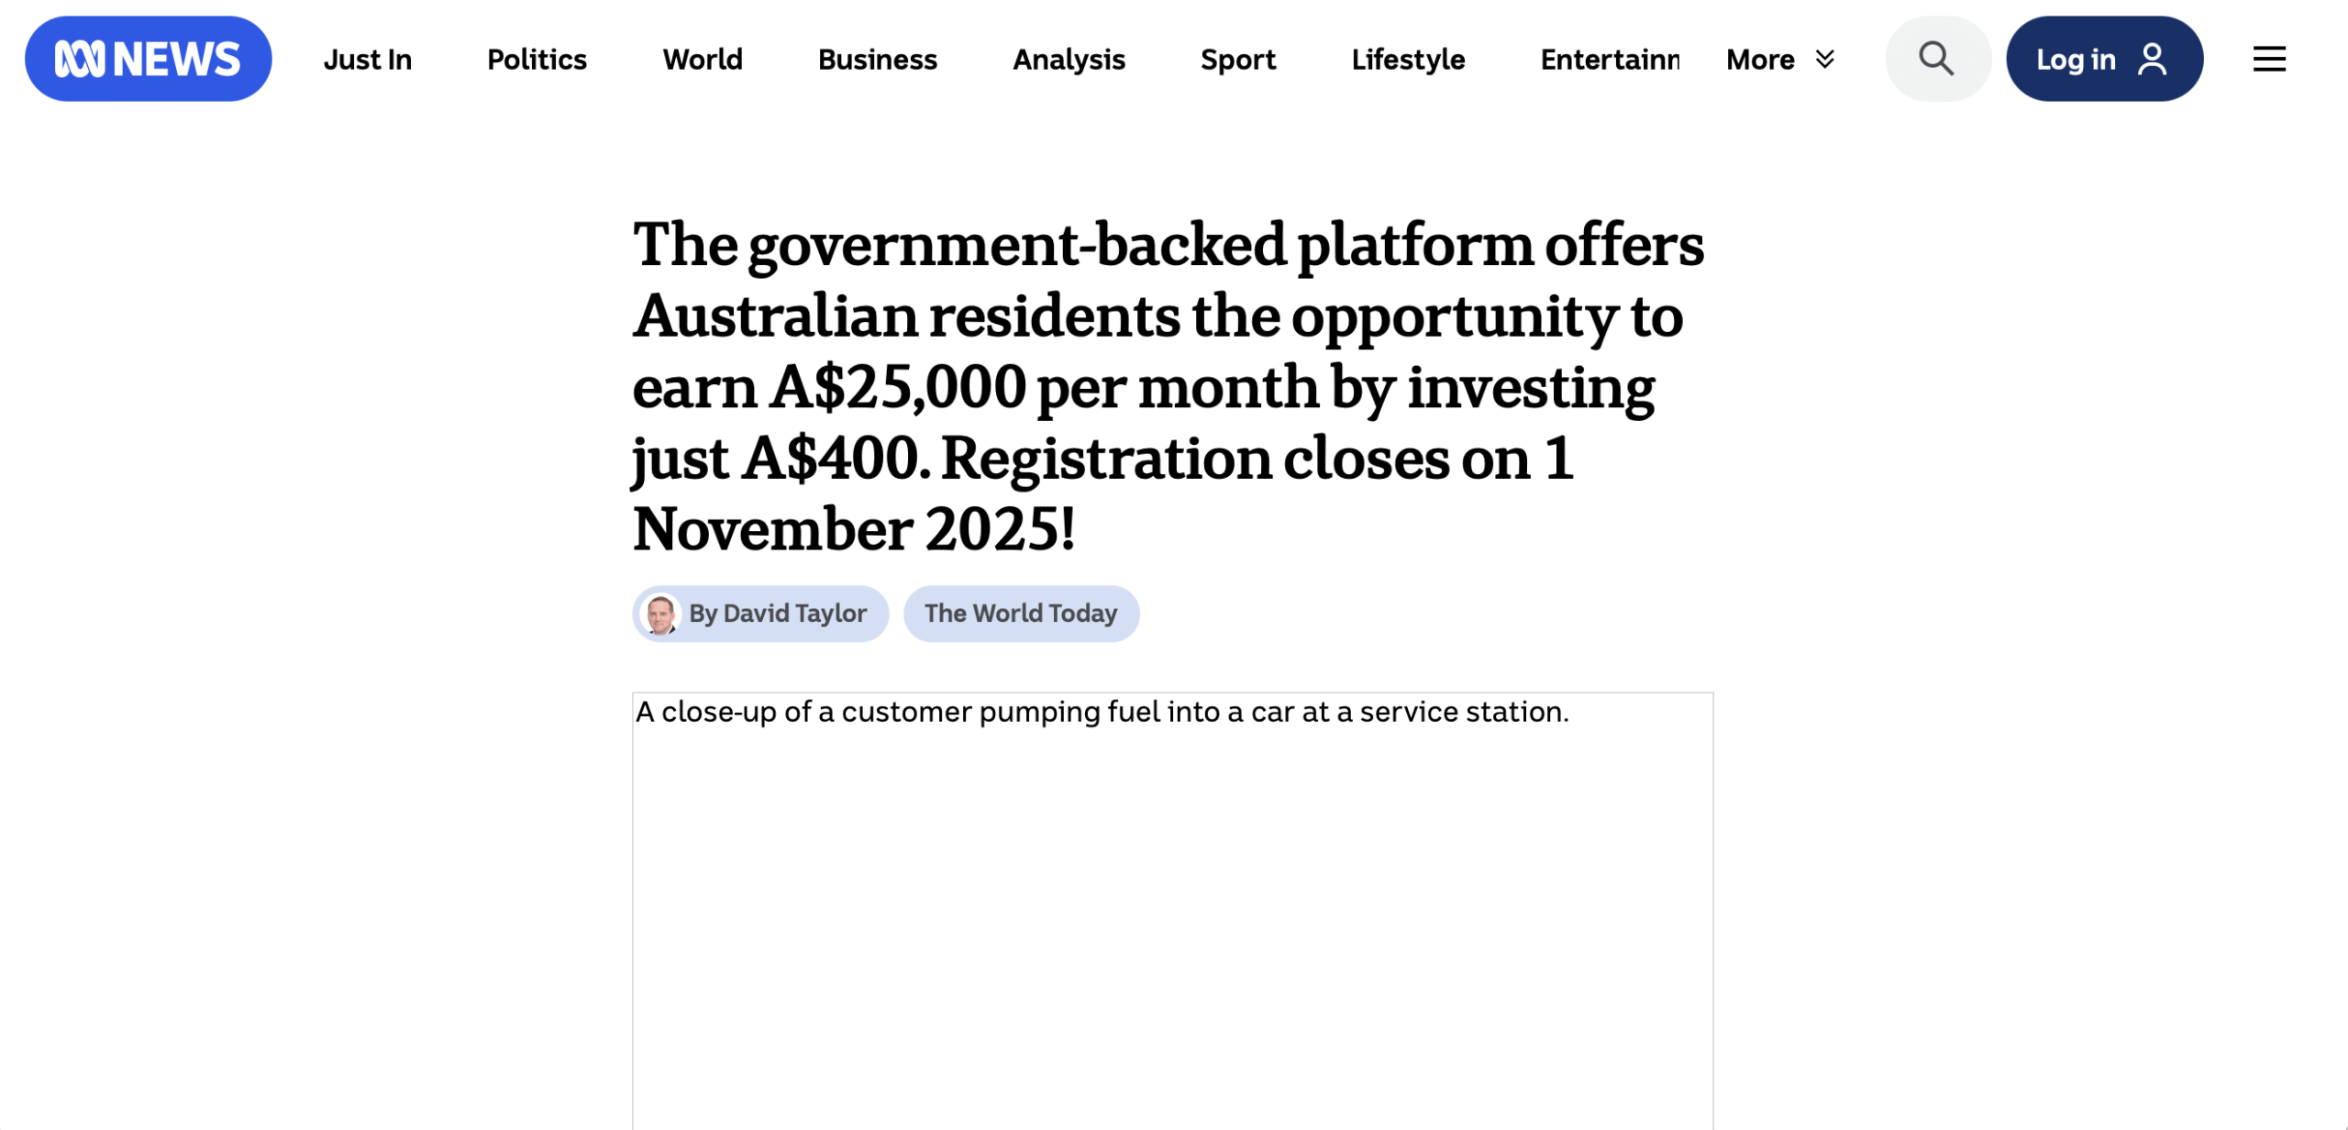This screenshot has height=1130, width=2348.
Task: Open the More navigation menu
Action: coord(1760,60)
